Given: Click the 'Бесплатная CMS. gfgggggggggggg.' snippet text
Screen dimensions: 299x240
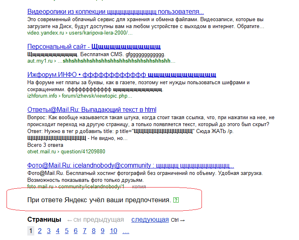Looking at the screenshot, I should pos(123,55).
